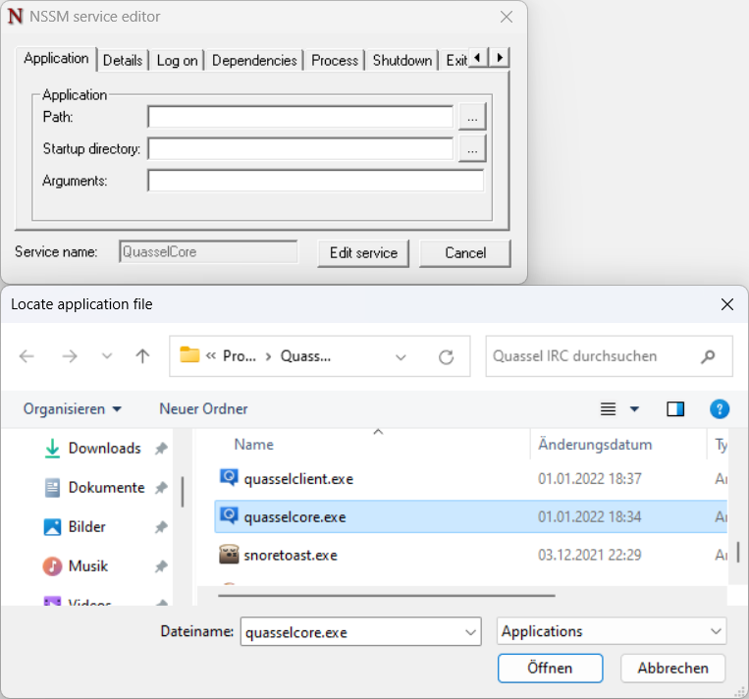Close the Locate application file dialog
Viewport: 749px width, 699px height.
coord(727,304)
